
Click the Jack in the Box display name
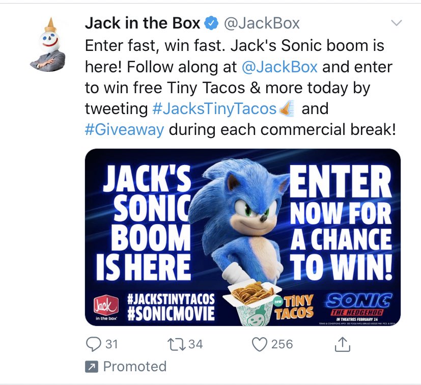143,23
